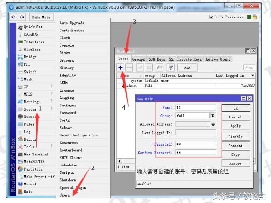Open the Manual
Screen dimensions: 271x203
[x=30, y=184]
